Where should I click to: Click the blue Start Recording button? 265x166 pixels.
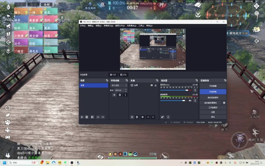(213, 91)
